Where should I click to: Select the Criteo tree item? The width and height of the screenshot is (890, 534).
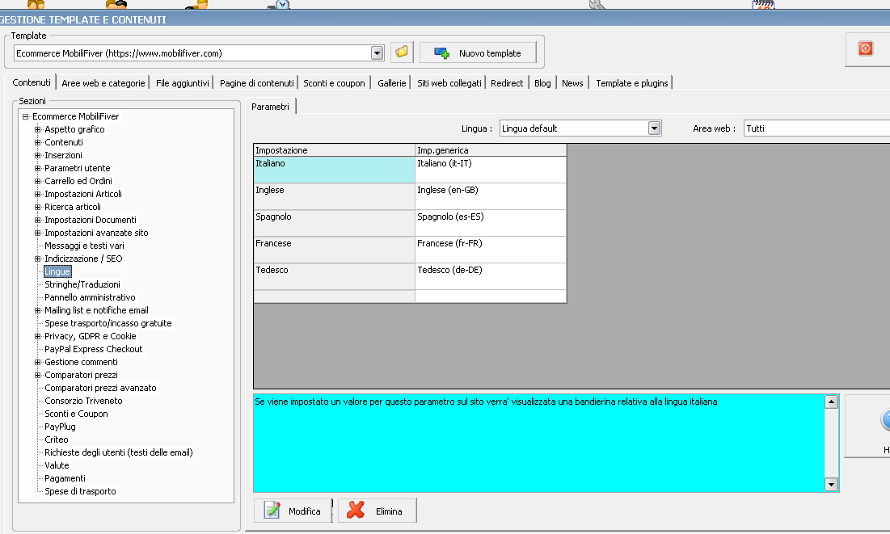click(x=57, y=439)
